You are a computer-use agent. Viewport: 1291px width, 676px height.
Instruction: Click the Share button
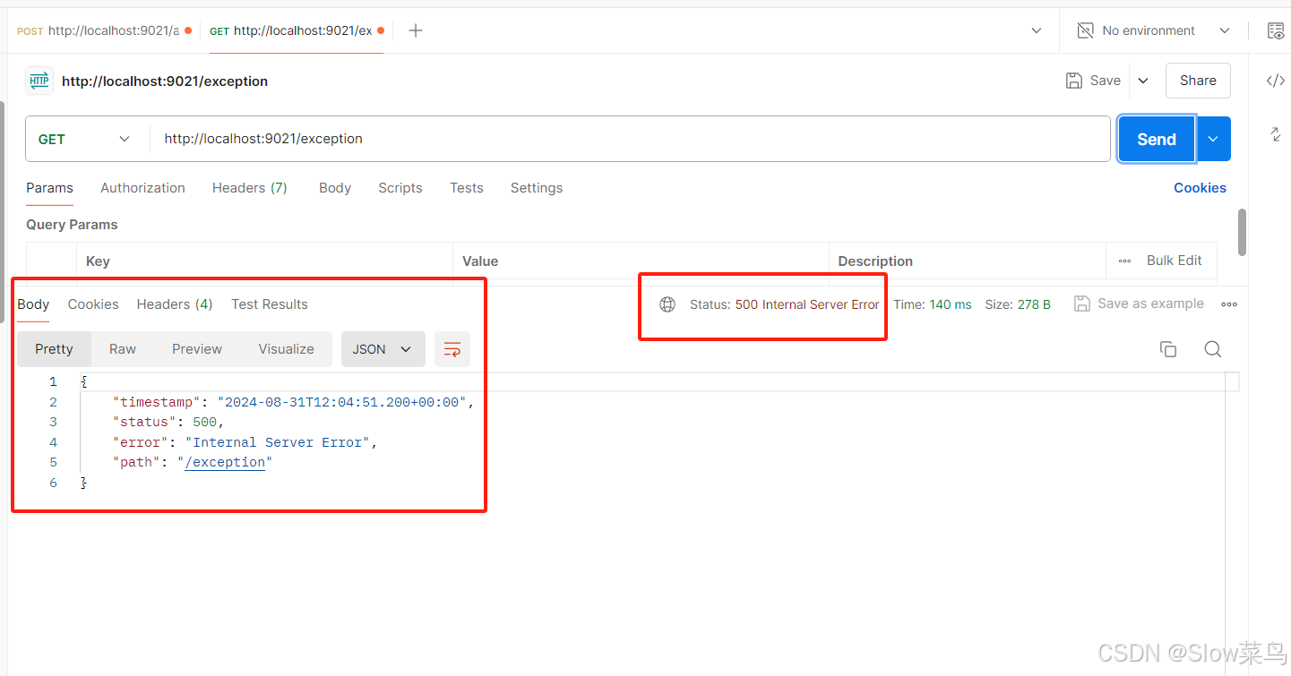1198,81
